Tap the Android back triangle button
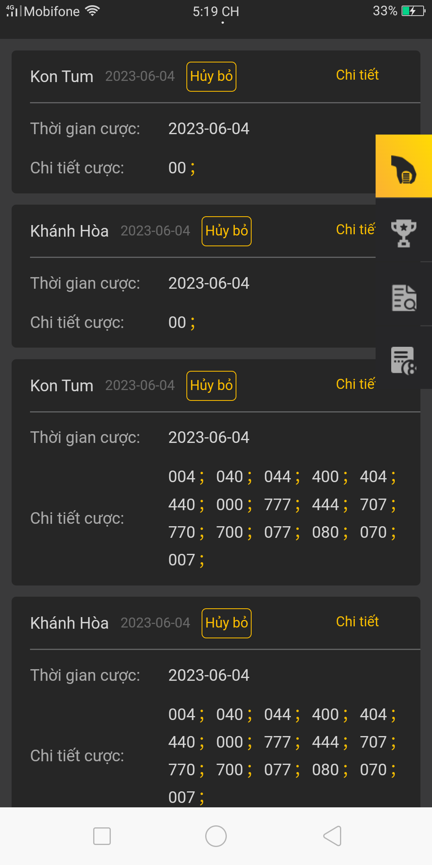 (332, 836)
